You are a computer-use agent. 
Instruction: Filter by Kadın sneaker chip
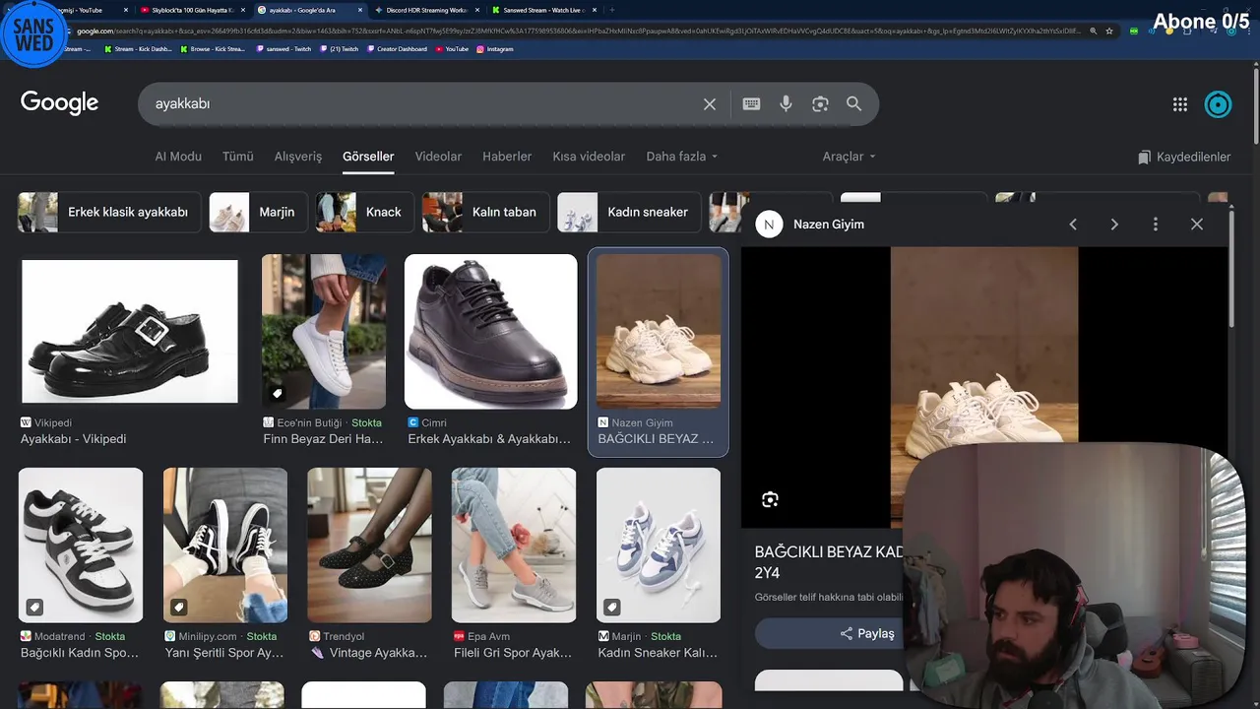coord(629,212)
